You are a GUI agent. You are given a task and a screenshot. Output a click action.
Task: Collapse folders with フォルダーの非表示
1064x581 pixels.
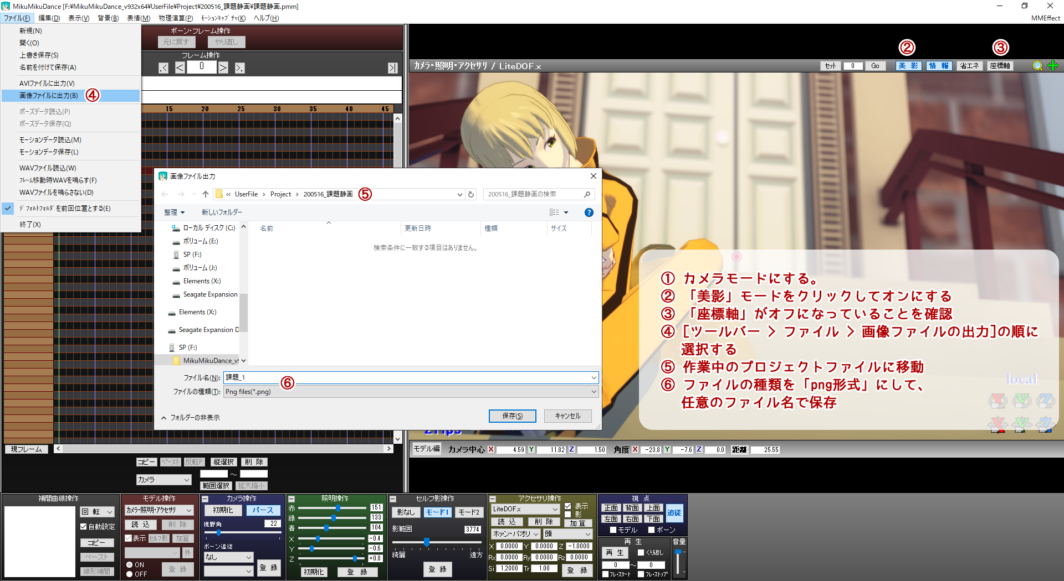click(x=190, y=418)
